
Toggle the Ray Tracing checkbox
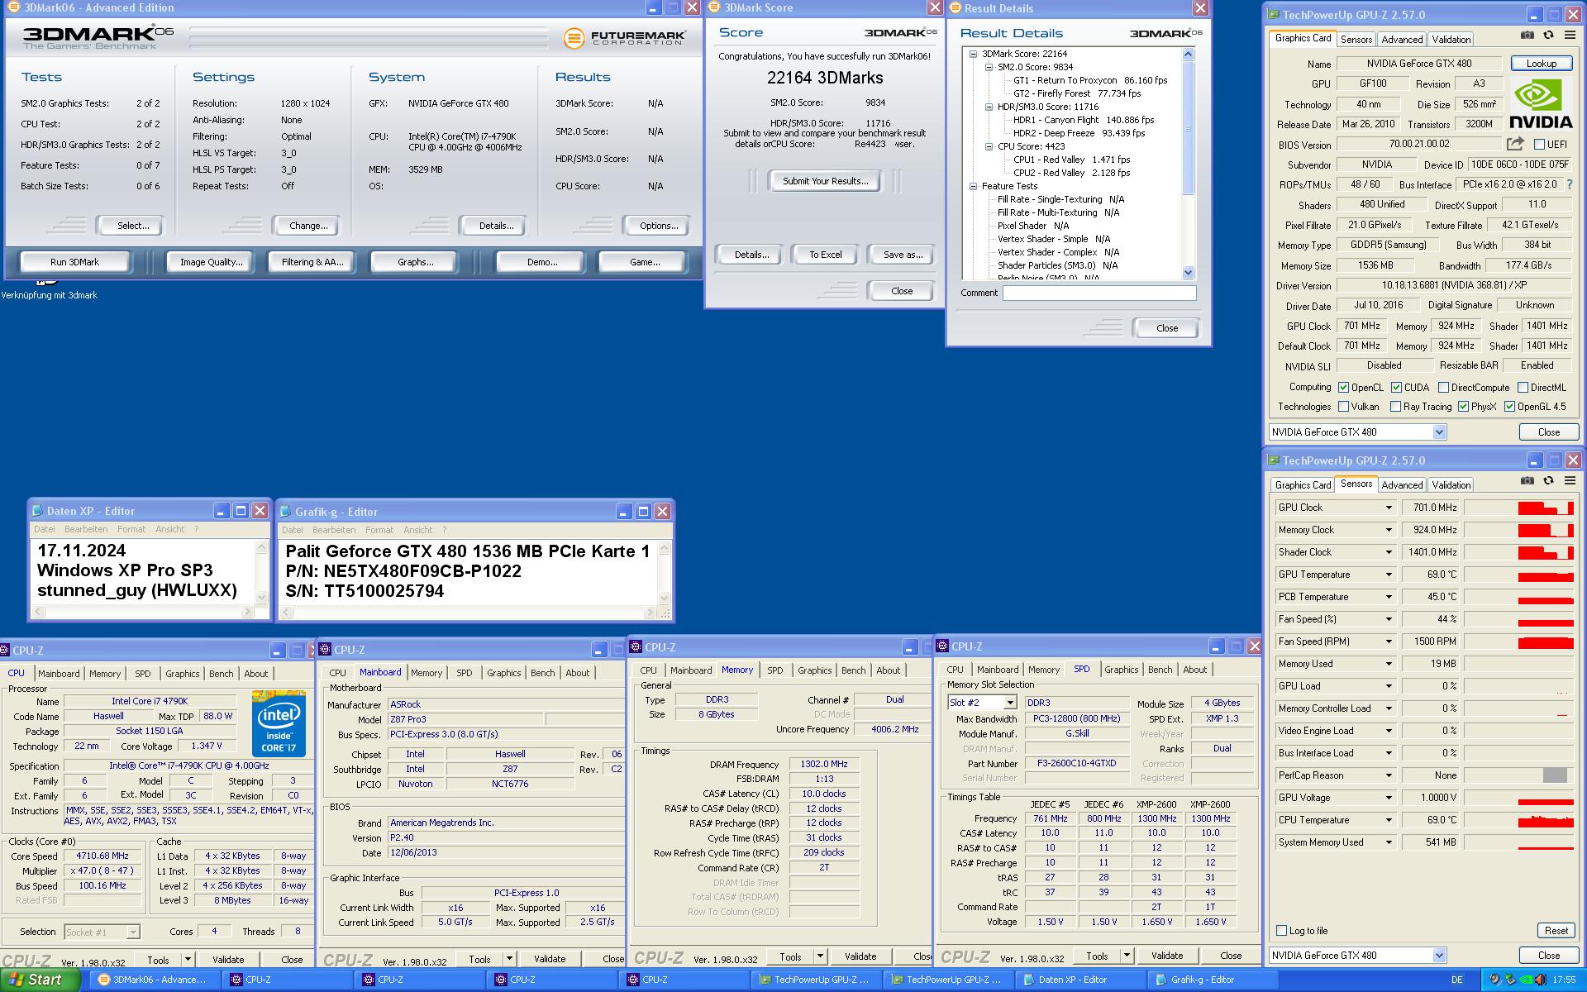click(1396, 407)
